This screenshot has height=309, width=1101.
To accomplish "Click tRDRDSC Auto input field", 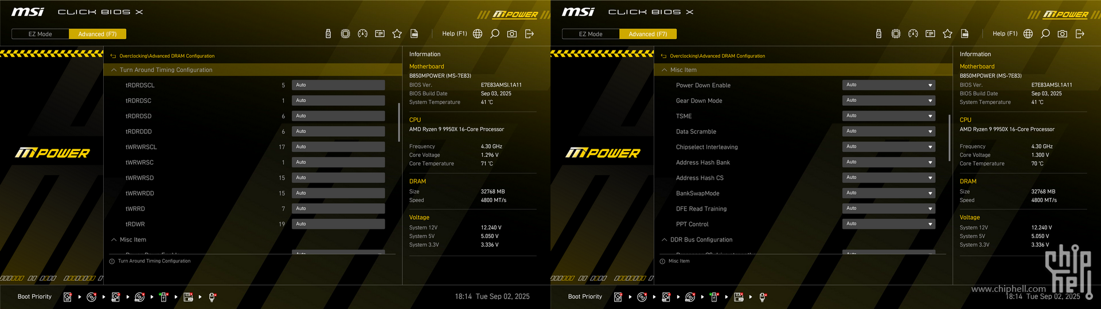I will click(x=338, y=100).
